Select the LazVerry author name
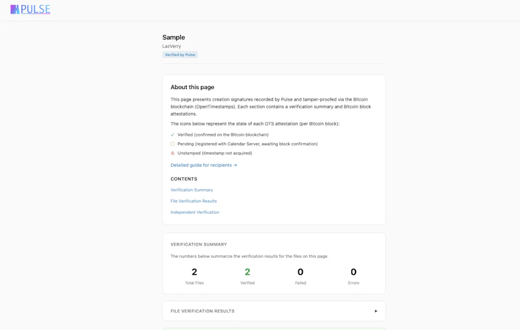Viewport: 520px width, 330px height. click(172, 46)
